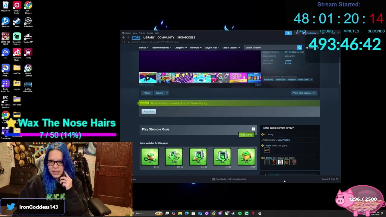Image resolution: width=386 pixels, height=217 pixels.
Task: Launch Epic Games Launcher from the desktop
Action: [x=5, y=102]
